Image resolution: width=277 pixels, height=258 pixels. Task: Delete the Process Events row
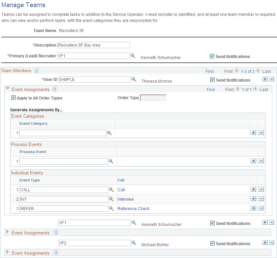click(x=261, y=161)
